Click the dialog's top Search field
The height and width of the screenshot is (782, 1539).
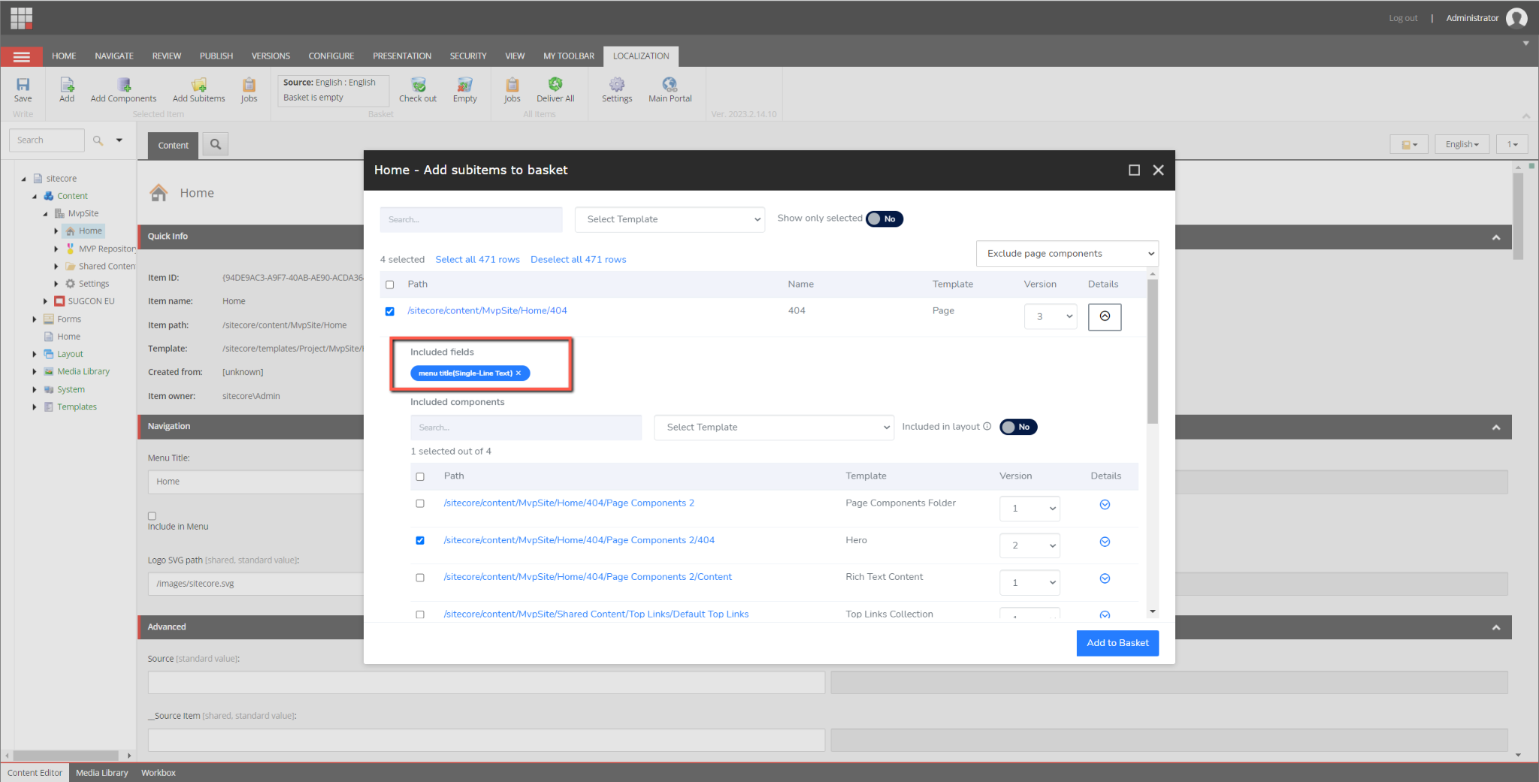click(x=471, y=219)
